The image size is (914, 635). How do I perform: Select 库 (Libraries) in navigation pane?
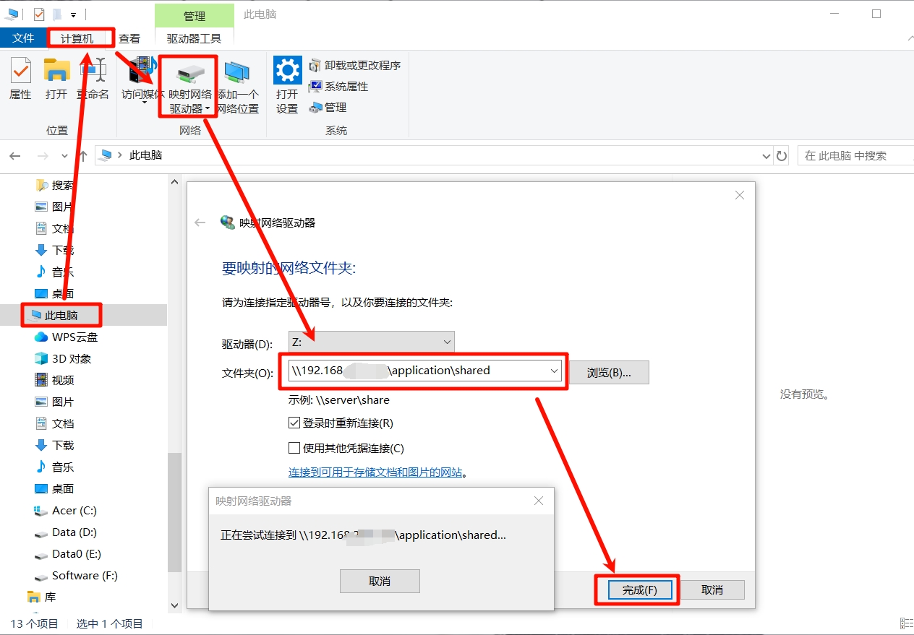pyautogui.click(x=42, y=597)
